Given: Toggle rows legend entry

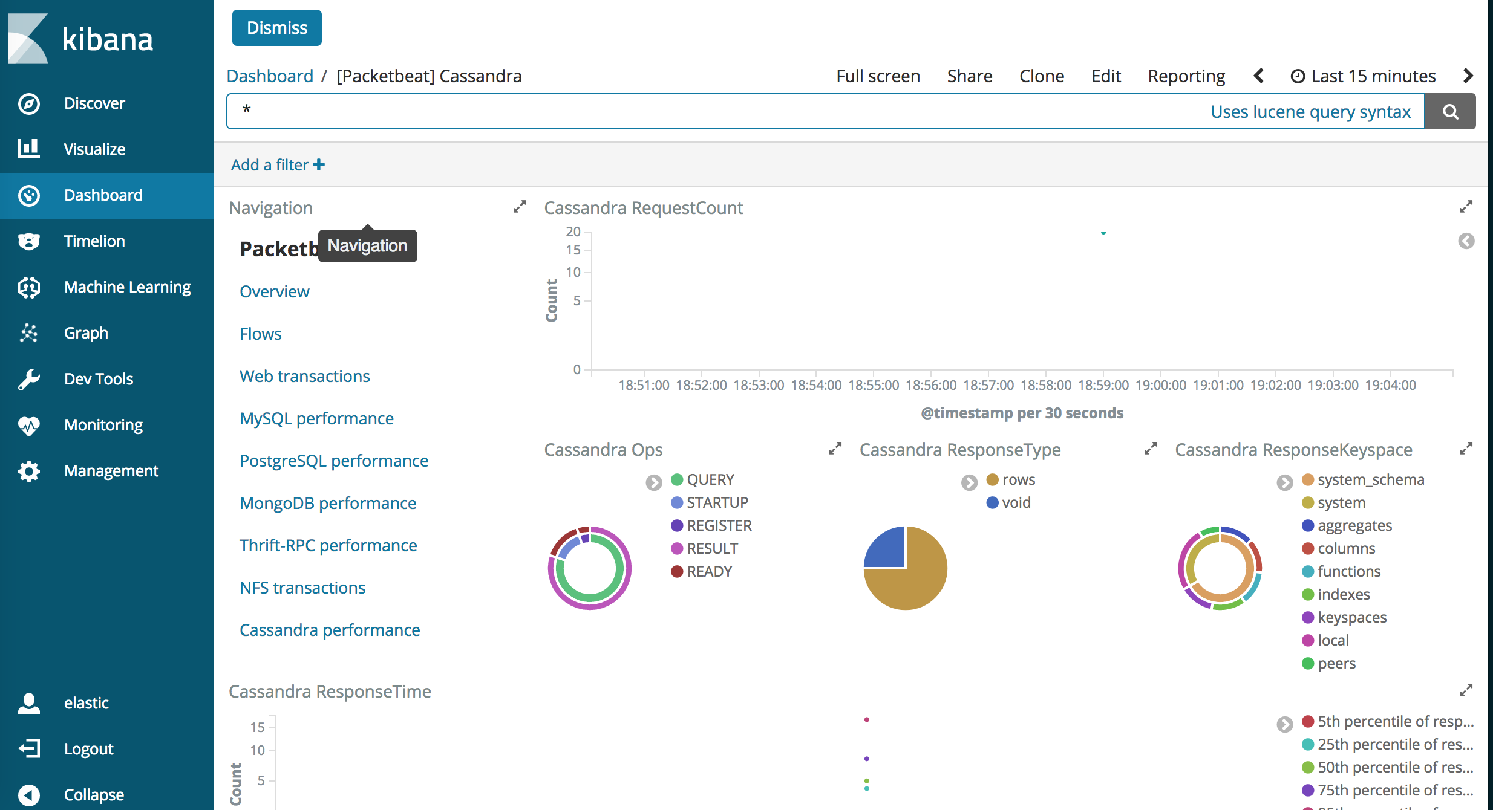Looking at the screenshot, I should [1011, 479].
